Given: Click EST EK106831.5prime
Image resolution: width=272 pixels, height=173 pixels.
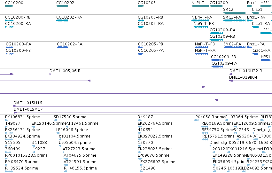Looking at the screenshot, I should (6, 120).
